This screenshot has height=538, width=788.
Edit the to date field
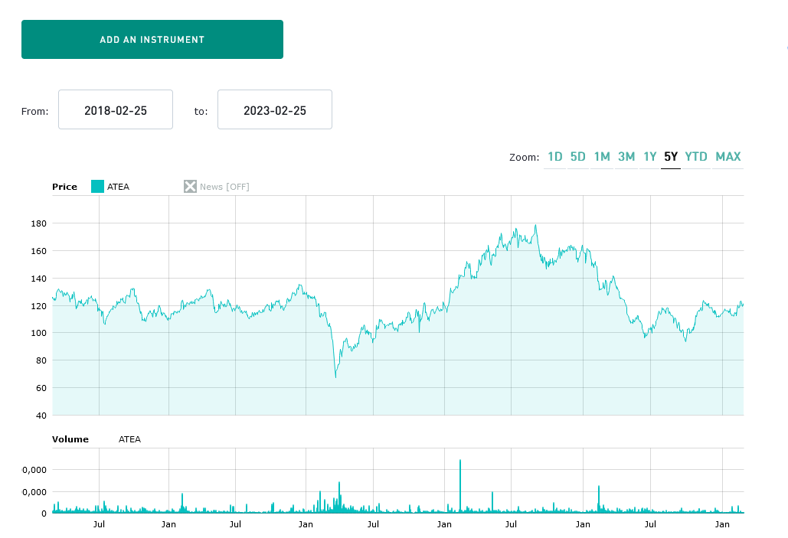[x=275, y=110]
